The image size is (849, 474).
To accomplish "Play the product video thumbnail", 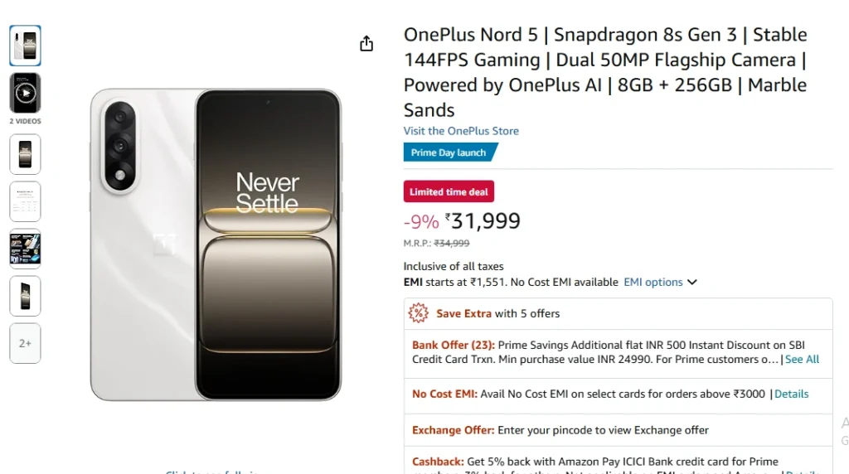I will [x=25, y=93].
